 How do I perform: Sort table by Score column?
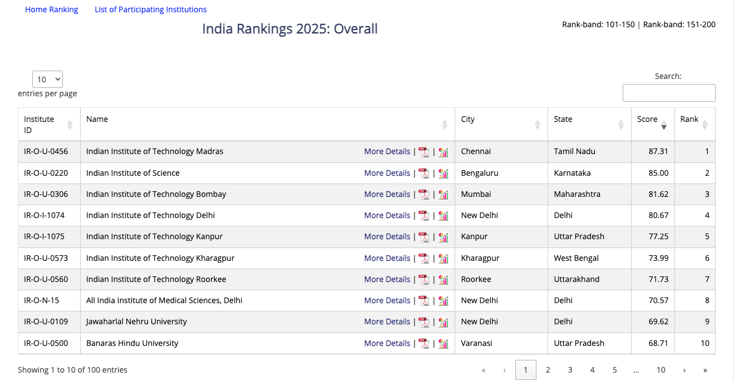pos(653,125)
